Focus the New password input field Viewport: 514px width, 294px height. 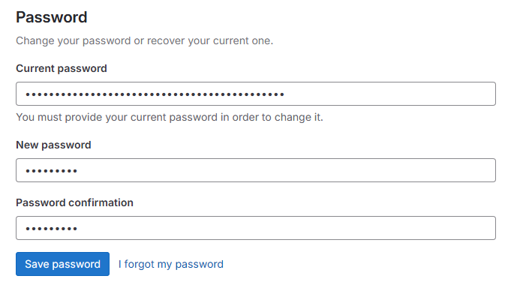tap(256, 170)
